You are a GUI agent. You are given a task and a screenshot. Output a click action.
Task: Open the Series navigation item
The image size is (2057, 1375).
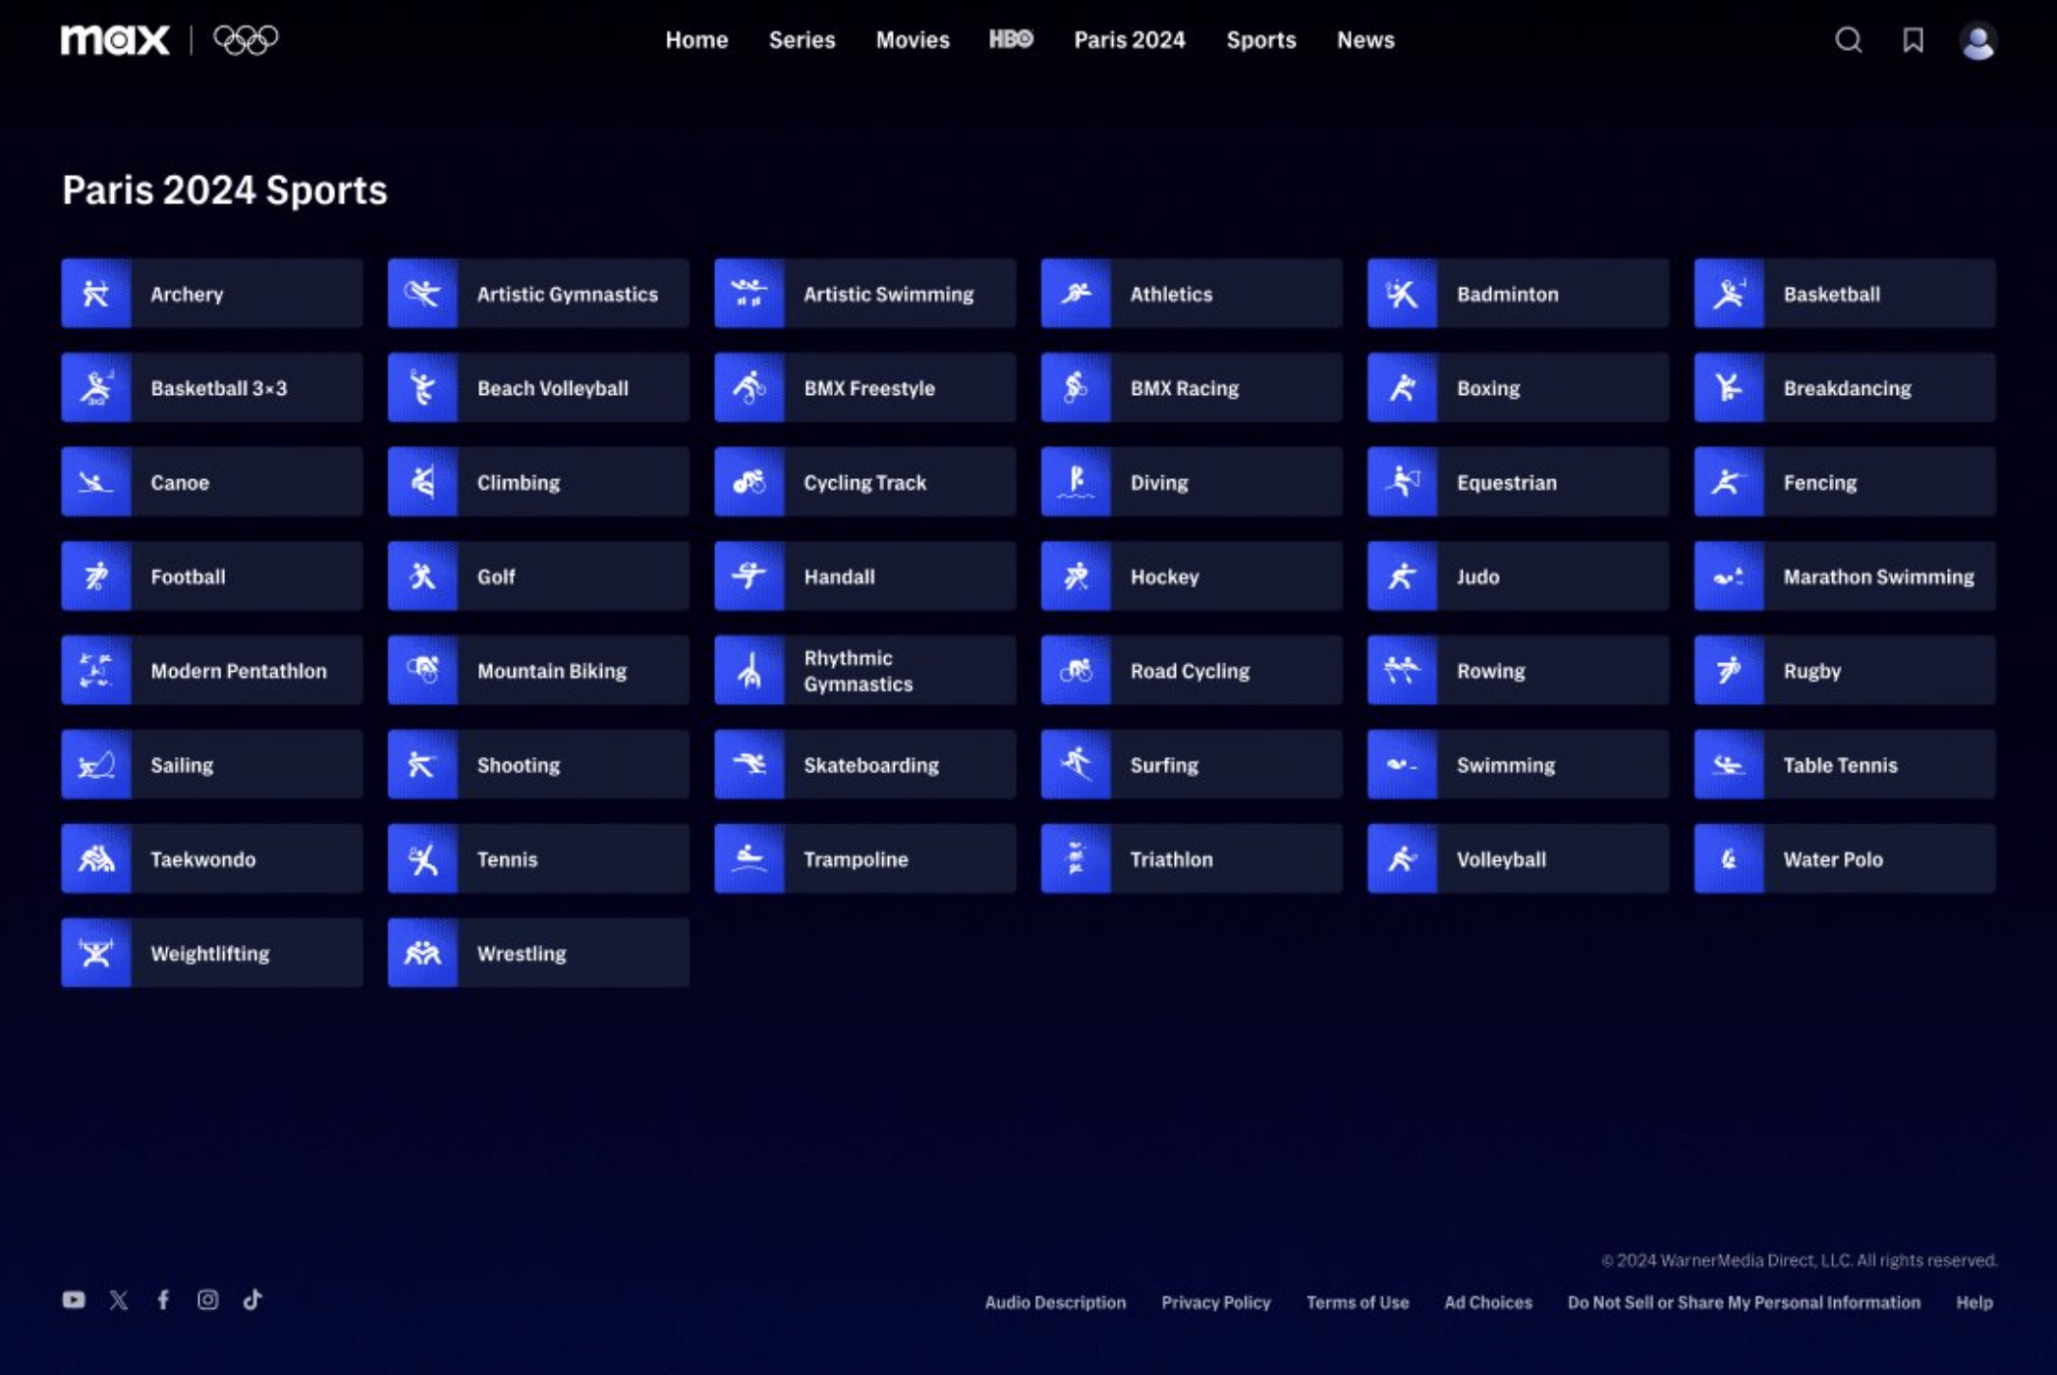coord(802,40)
